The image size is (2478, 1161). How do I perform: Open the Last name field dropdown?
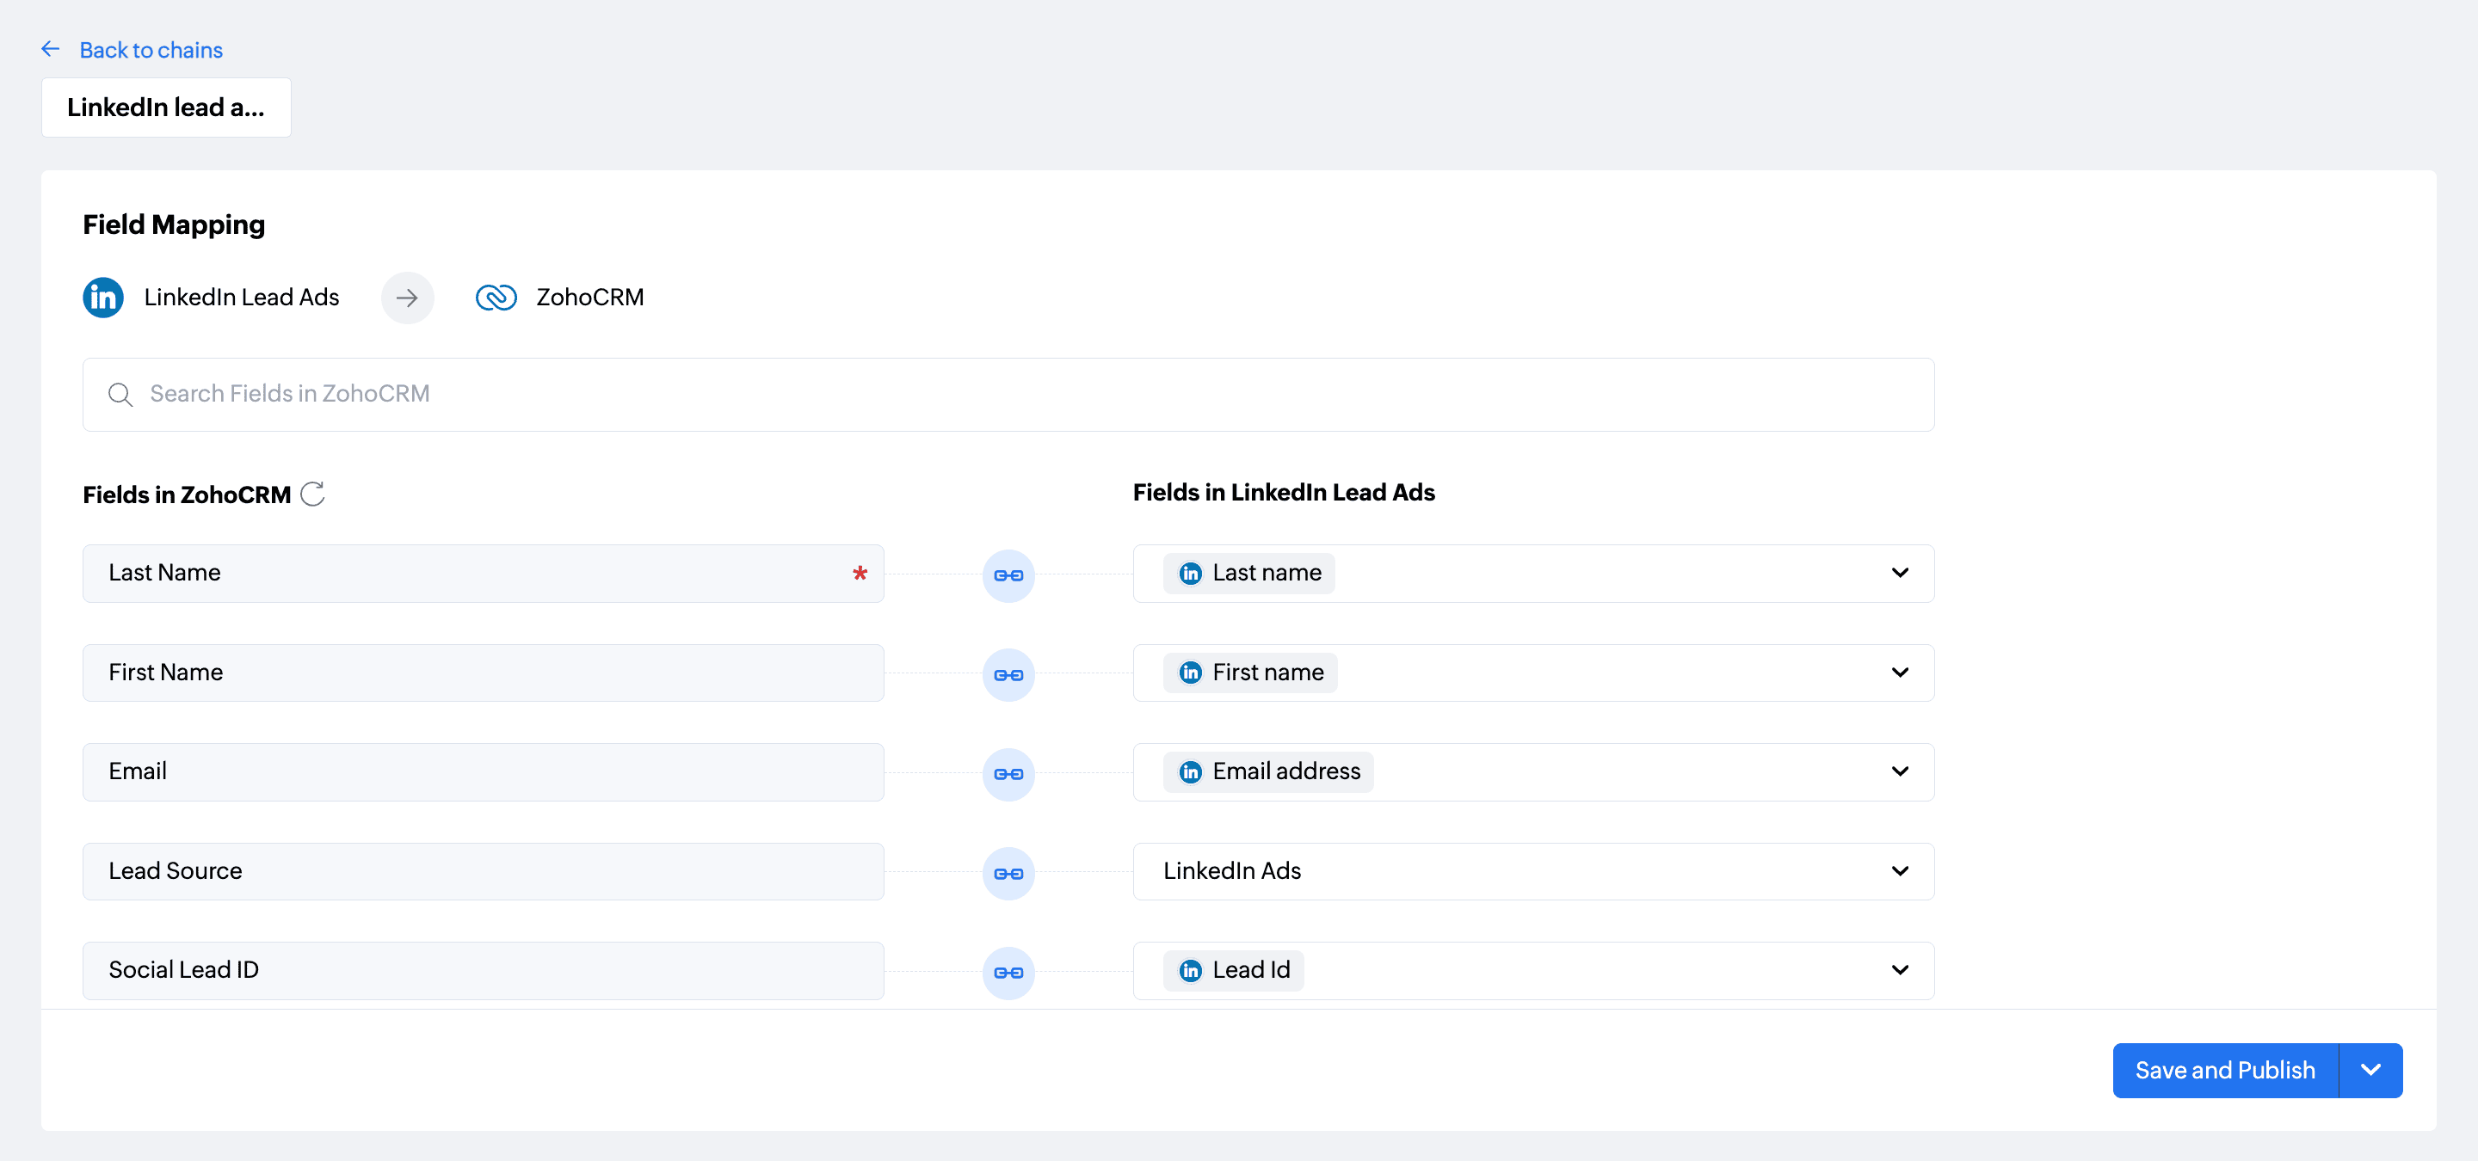(1899, 574)
